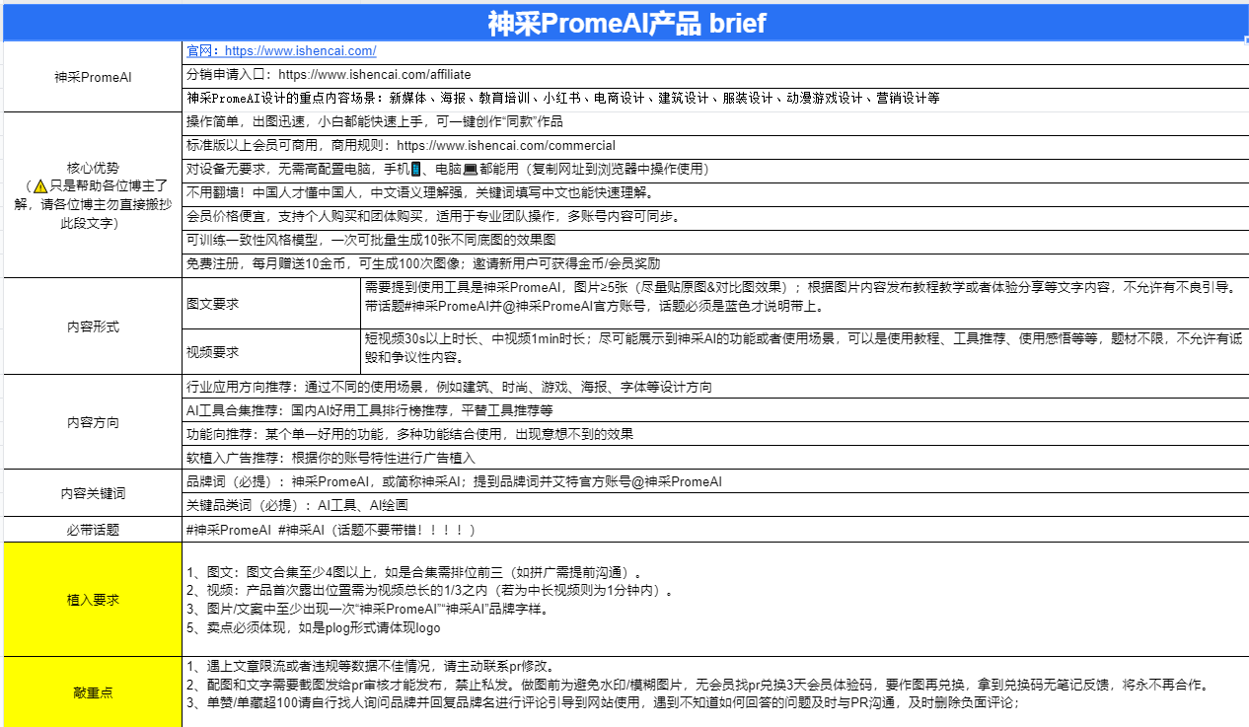Select cell 行业应用方向推荐
This screenshot has height=727, width=1249.
[x=716, y=387]
